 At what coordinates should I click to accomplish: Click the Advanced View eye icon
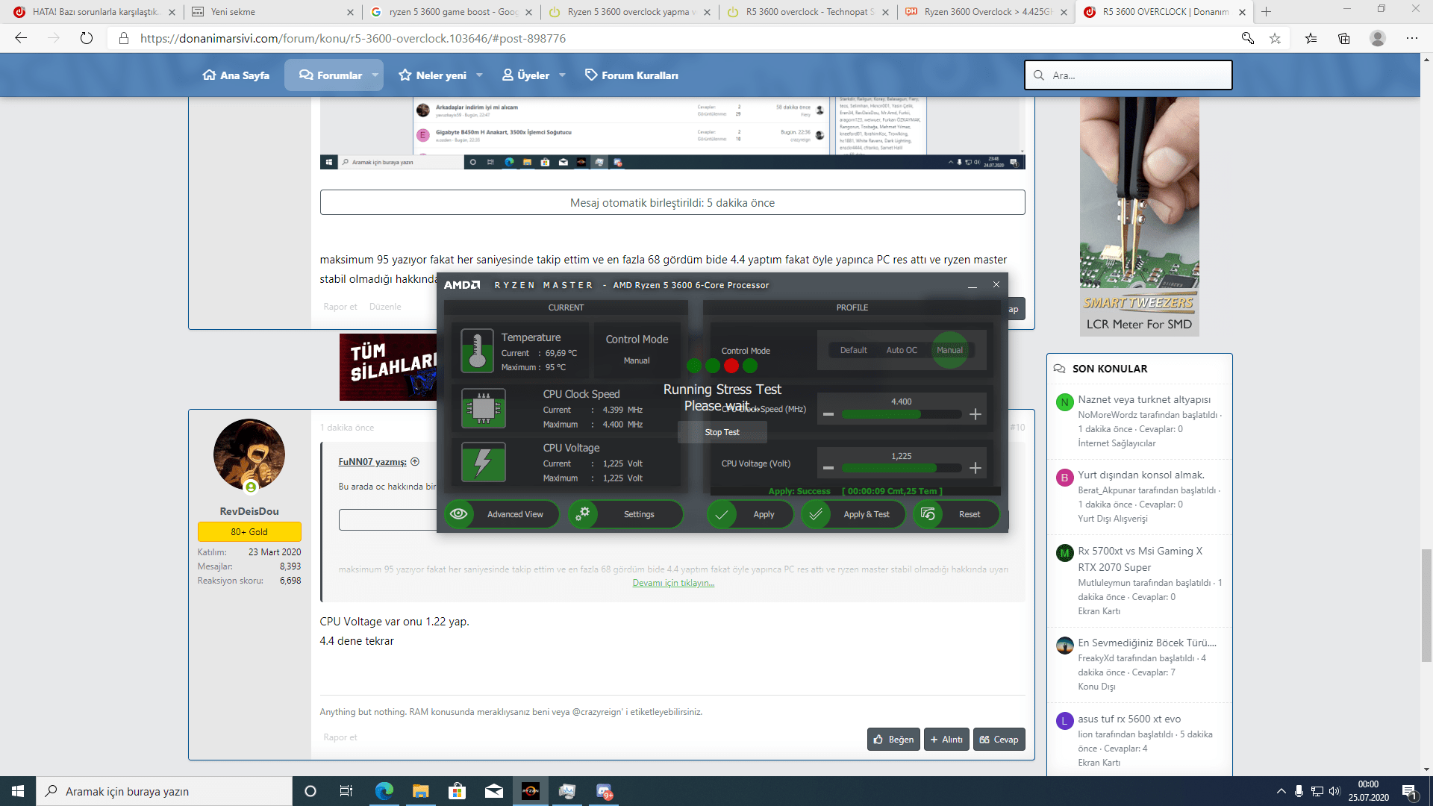[459, 514]
